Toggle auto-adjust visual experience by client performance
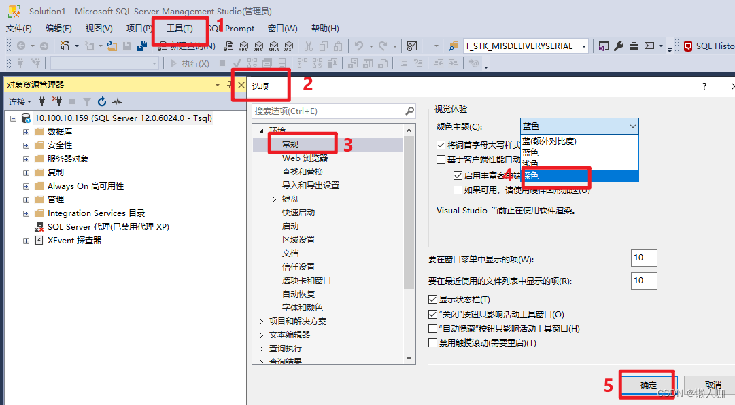Screen dimensions: 735x405 441,159
